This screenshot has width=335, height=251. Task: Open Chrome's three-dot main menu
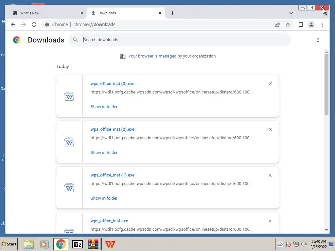pos(322,25)
